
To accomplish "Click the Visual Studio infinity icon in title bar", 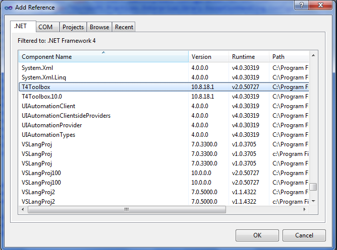I will (9, 8).
